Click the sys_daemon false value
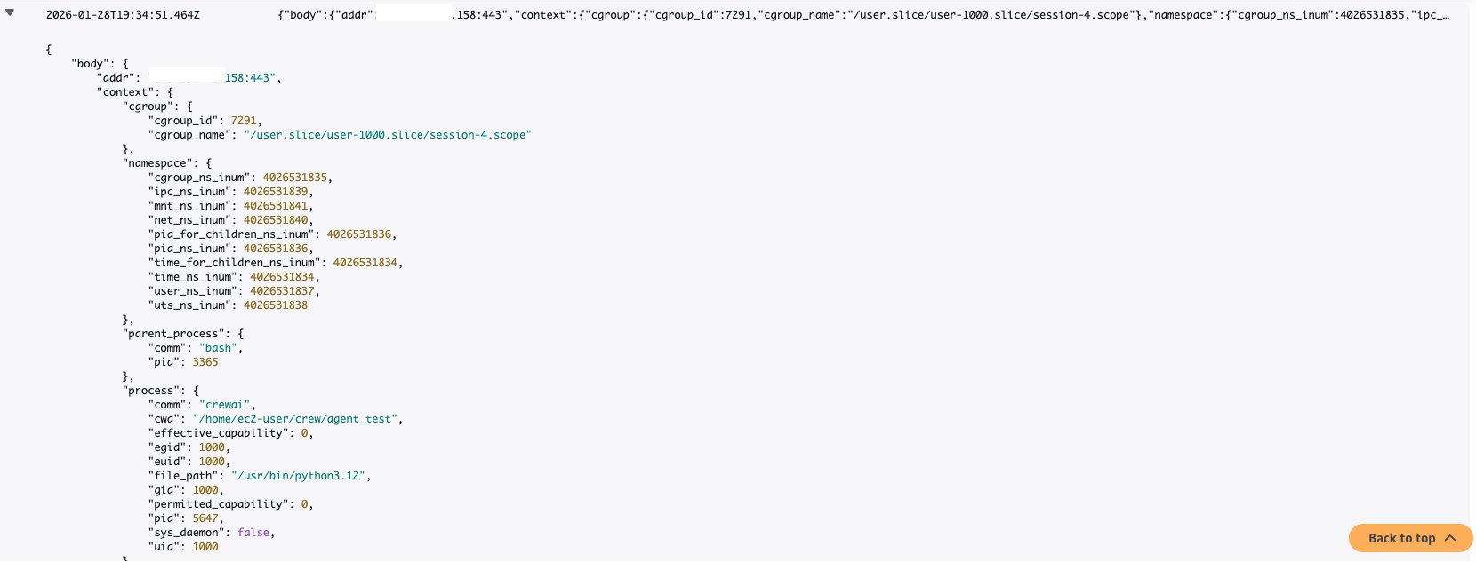The height and width of the screenshot is (562, 1476). (253, 533)
